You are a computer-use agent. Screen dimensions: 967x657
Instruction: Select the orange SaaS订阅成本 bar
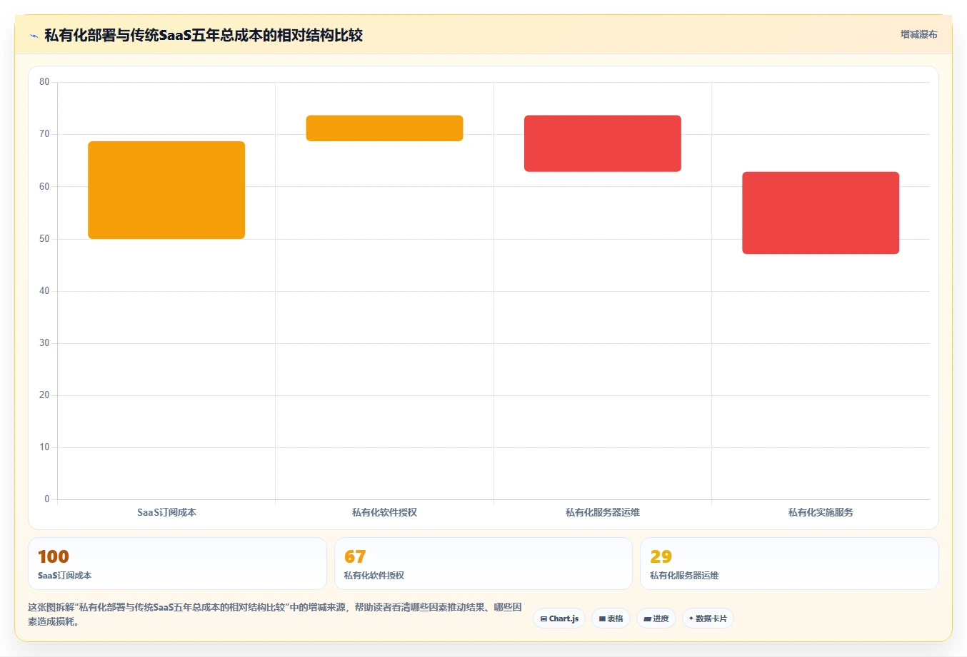[166, 190]
